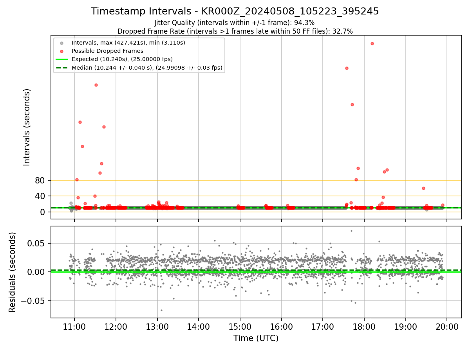Click the highest red dropped-frame point after 18:00

coord(372,43)
